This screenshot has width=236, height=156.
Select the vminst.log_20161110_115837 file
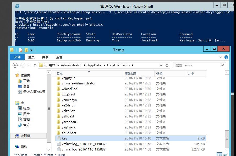point(131,144)
